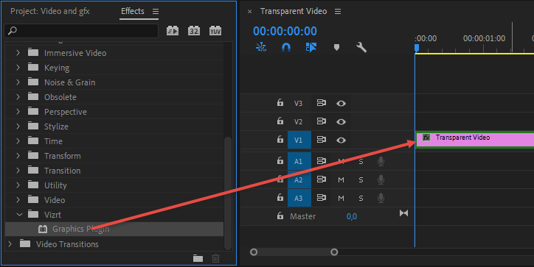This screenshot has width=534, height=267.
Task: Click the clip's fx badge
Action: coord(426,138)
